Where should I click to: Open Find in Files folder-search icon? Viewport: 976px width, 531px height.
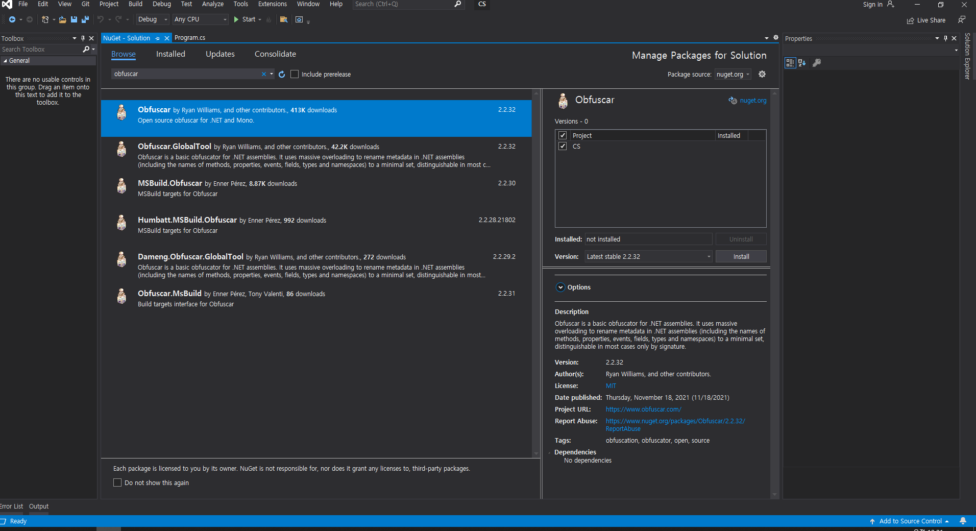click(x=284, y=19)
